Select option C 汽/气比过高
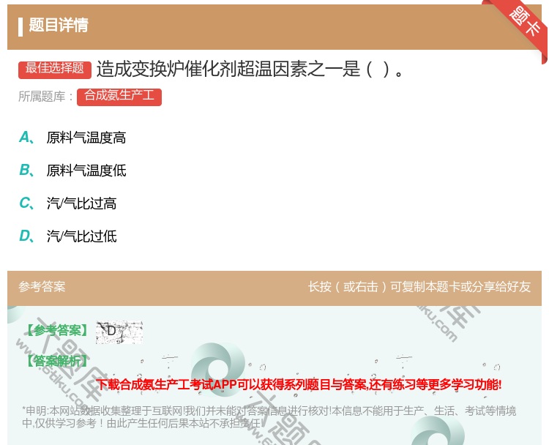549x445 pixels. 68,203
